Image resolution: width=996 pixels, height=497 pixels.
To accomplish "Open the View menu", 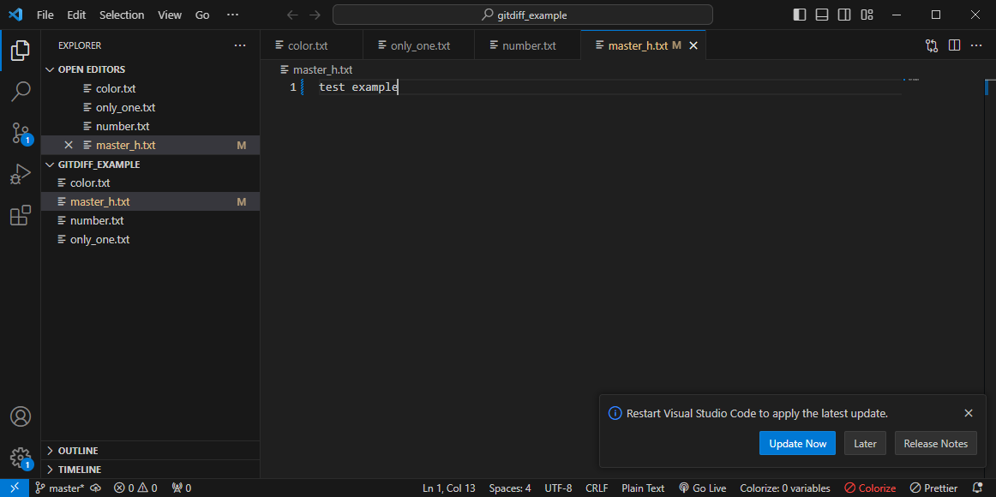I will click(170, 15).
